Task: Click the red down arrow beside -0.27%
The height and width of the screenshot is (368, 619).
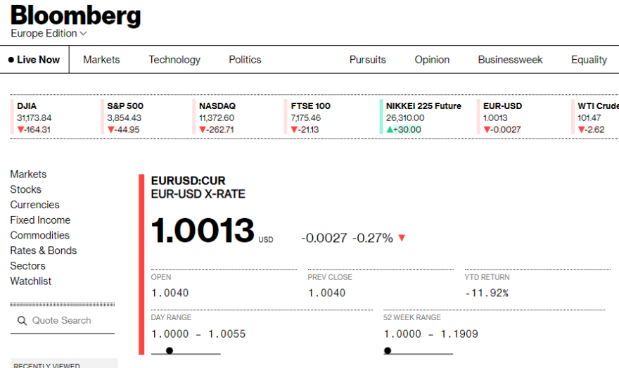Action: tap(402, 239)
